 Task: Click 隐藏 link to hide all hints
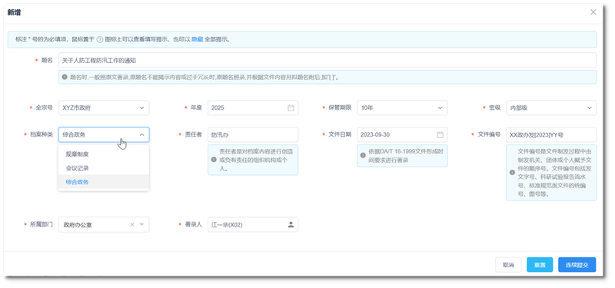(x=198, y=40)
